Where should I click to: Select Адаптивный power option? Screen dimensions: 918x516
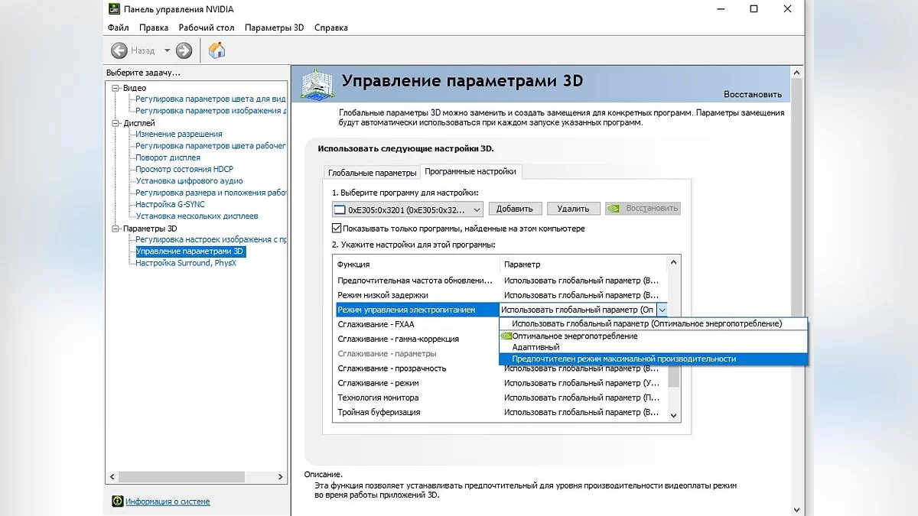click(x=653, y=347)
